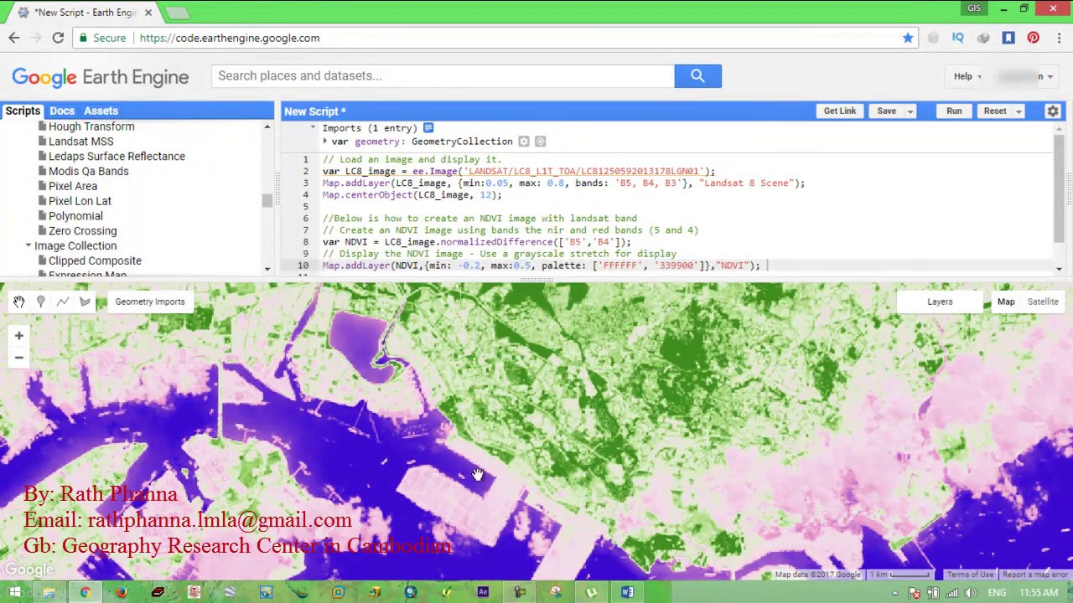Open Chrome's three-dot menu
This screenshot has width=1073, height=603.
tap(1060, 38)
